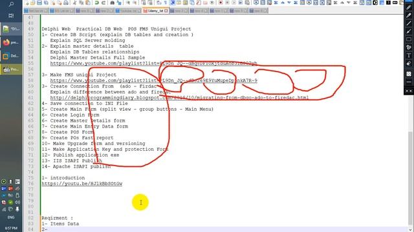Click the Redo arrow icon

(103, 3)
